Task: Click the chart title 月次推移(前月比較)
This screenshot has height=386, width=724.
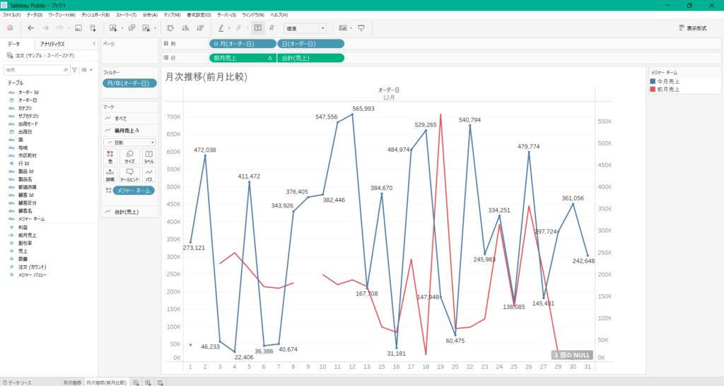Action: pos(206,77)
